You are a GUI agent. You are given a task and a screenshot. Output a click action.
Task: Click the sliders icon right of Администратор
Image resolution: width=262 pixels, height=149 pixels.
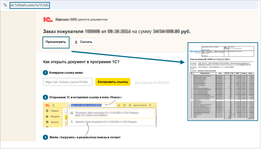click(150, 105)
